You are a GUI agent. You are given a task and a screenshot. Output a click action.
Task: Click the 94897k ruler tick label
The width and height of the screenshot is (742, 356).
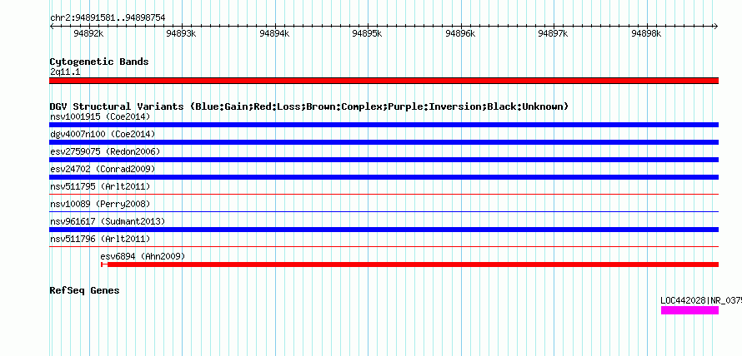[554, 34]
